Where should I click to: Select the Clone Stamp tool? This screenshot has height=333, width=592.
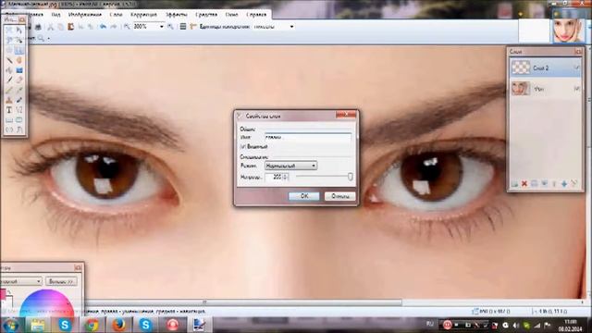click(x=9, y=100)
